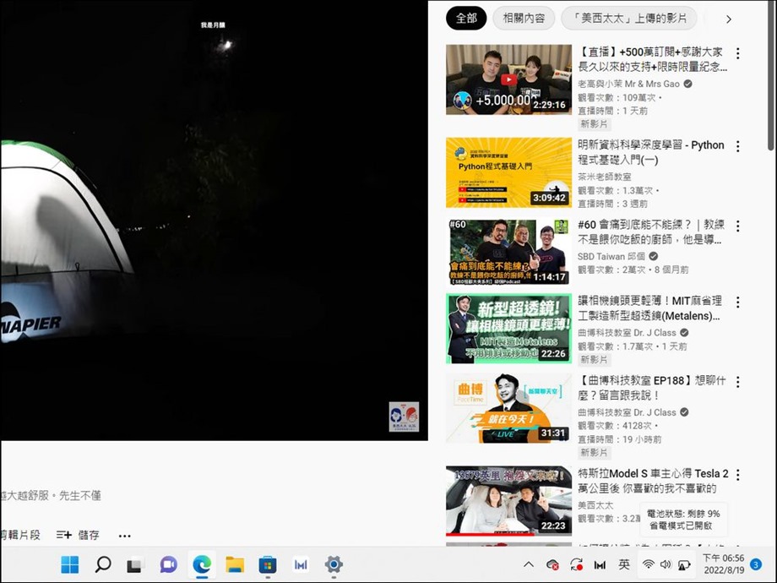
Task: Select the 「美西太太」上傳的影片 filter
Action: [629, 19]
